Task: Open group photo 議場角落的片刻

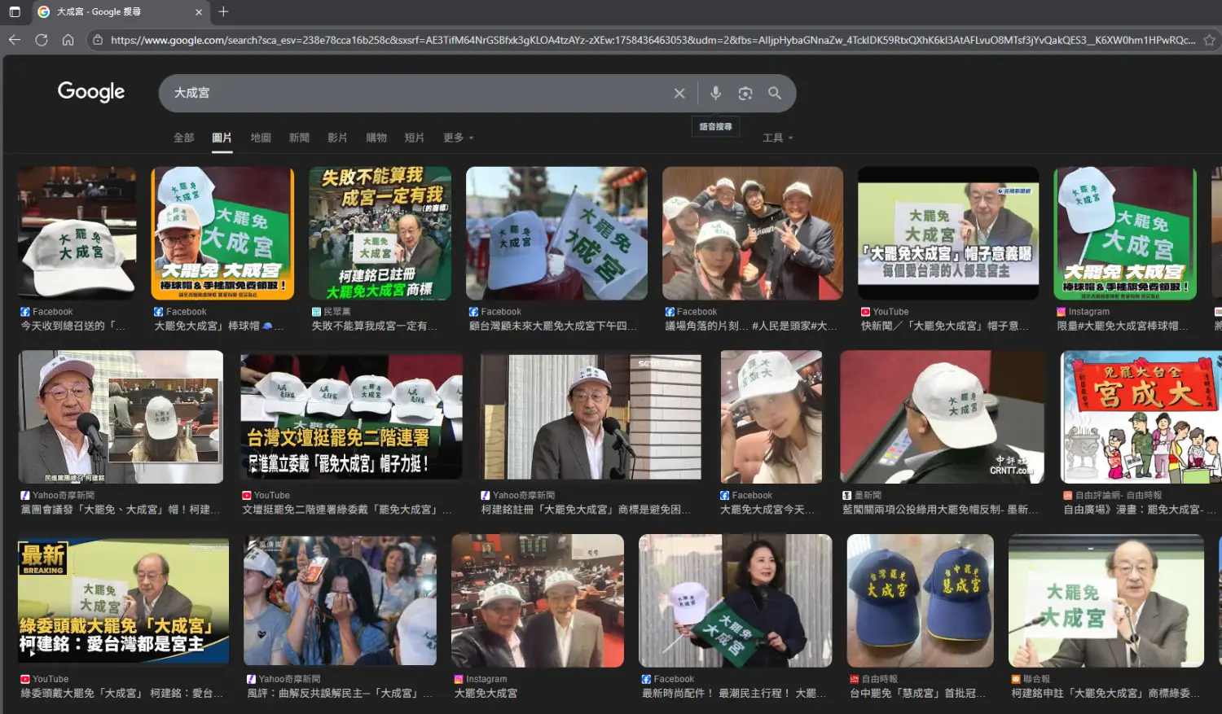Action: (753, 234)
